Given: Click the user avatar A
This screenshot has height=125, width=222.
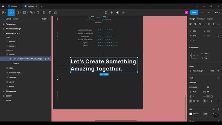Looking at the screenshot, I should coord(186,12).
